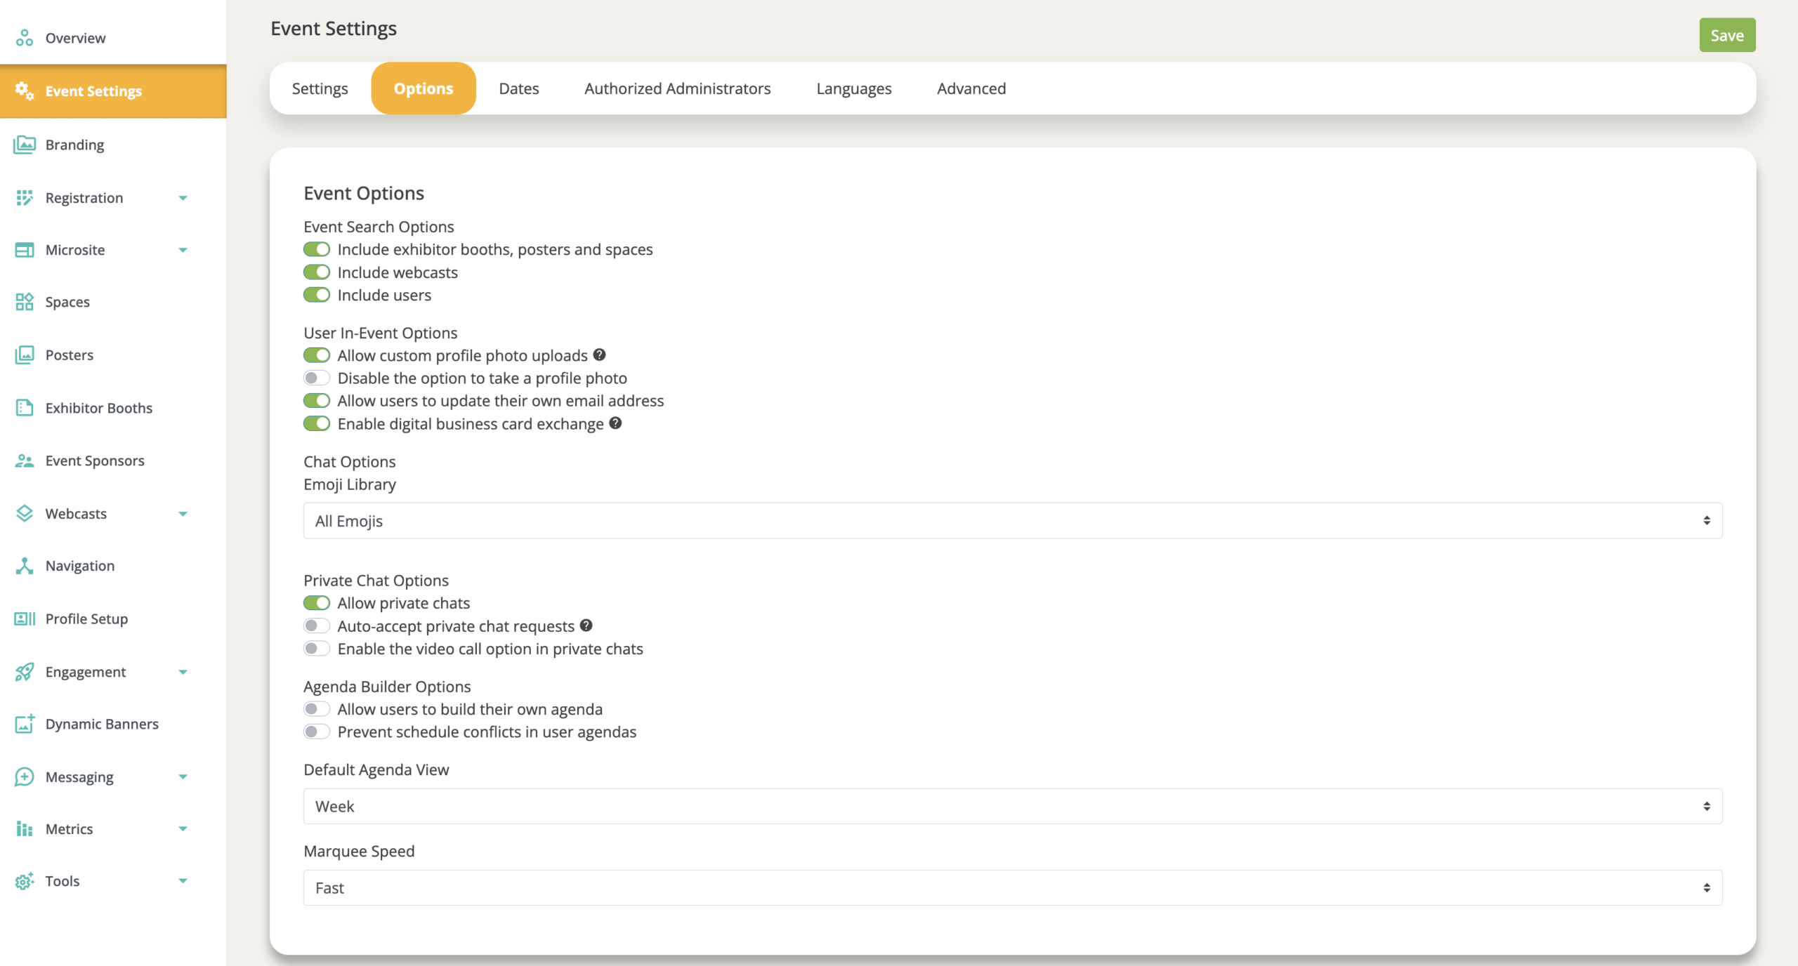Open the Emoji Library dropdown
1798x966 pixels.
pyautogui.click(x=1012, y=521)
